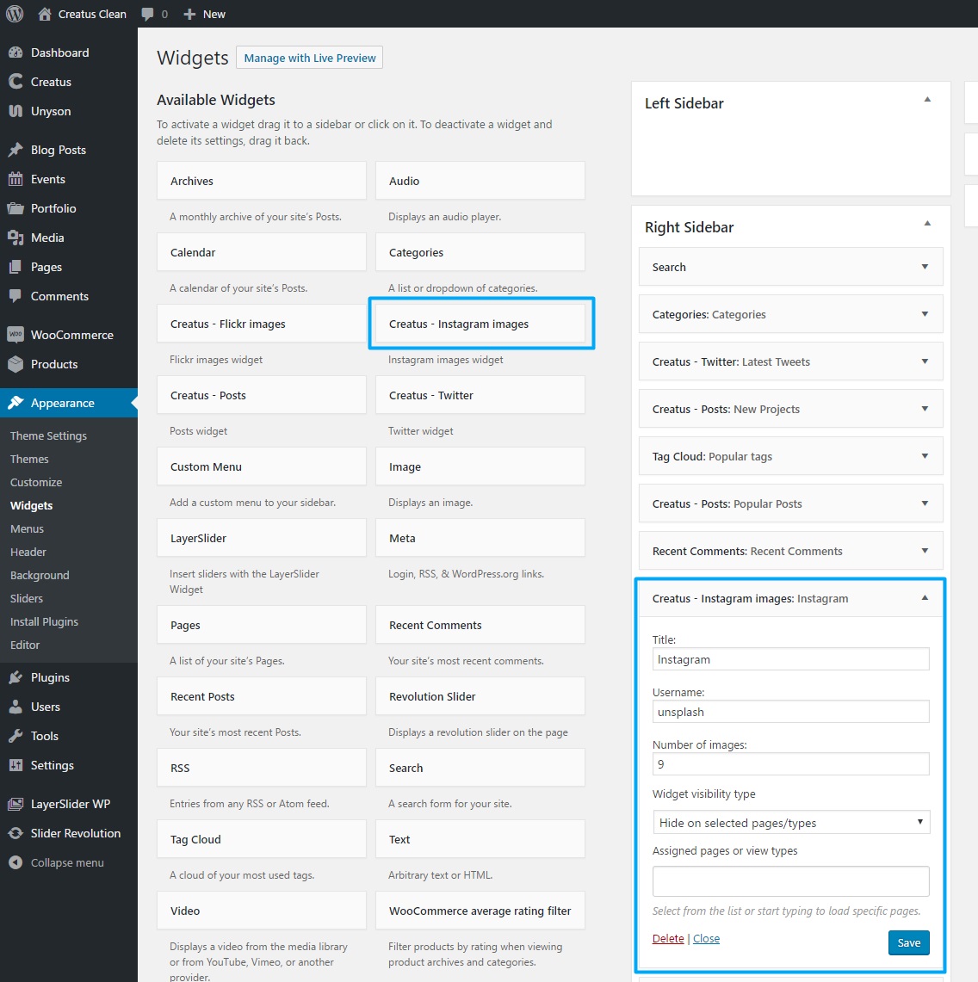Open Header submenu item
The image size is (978, 982).
[x=28, y=552]
